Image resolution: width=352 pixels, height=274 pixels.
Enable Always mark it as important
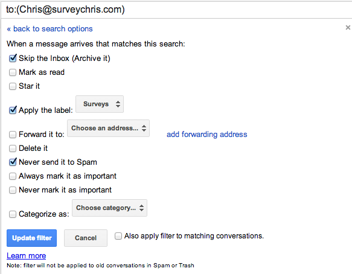13,176
